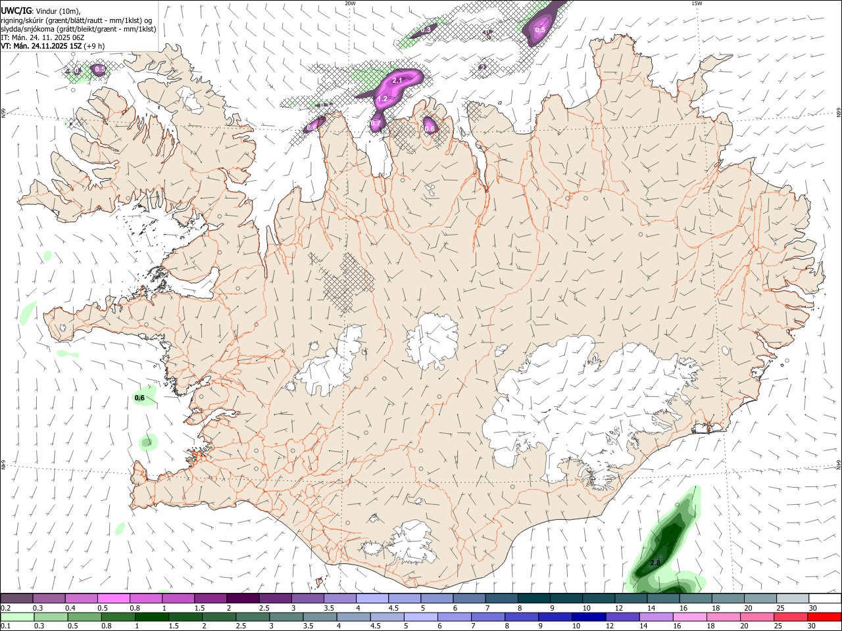
Task: Click the pale green swatch between 0.1 and 0.3, lower row
Action: coord(16,617)
